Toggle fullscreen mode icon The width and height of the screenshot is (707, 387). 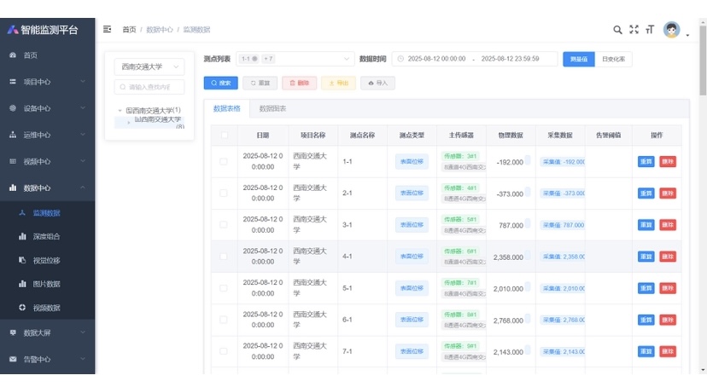pos(634,30)
